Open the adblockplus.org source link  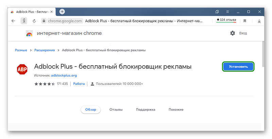tap(64, 75)
